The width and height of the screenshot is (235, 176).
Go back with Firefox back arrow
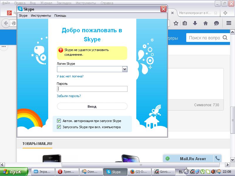click(x=6, y=23)
